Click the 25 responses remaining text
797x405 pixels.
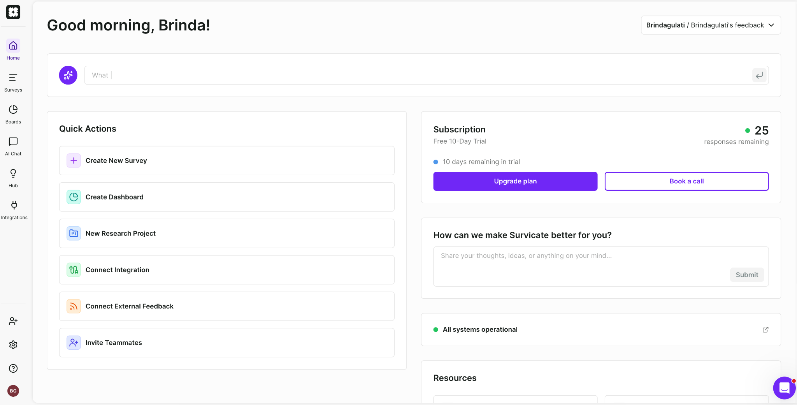click(736, 135)
